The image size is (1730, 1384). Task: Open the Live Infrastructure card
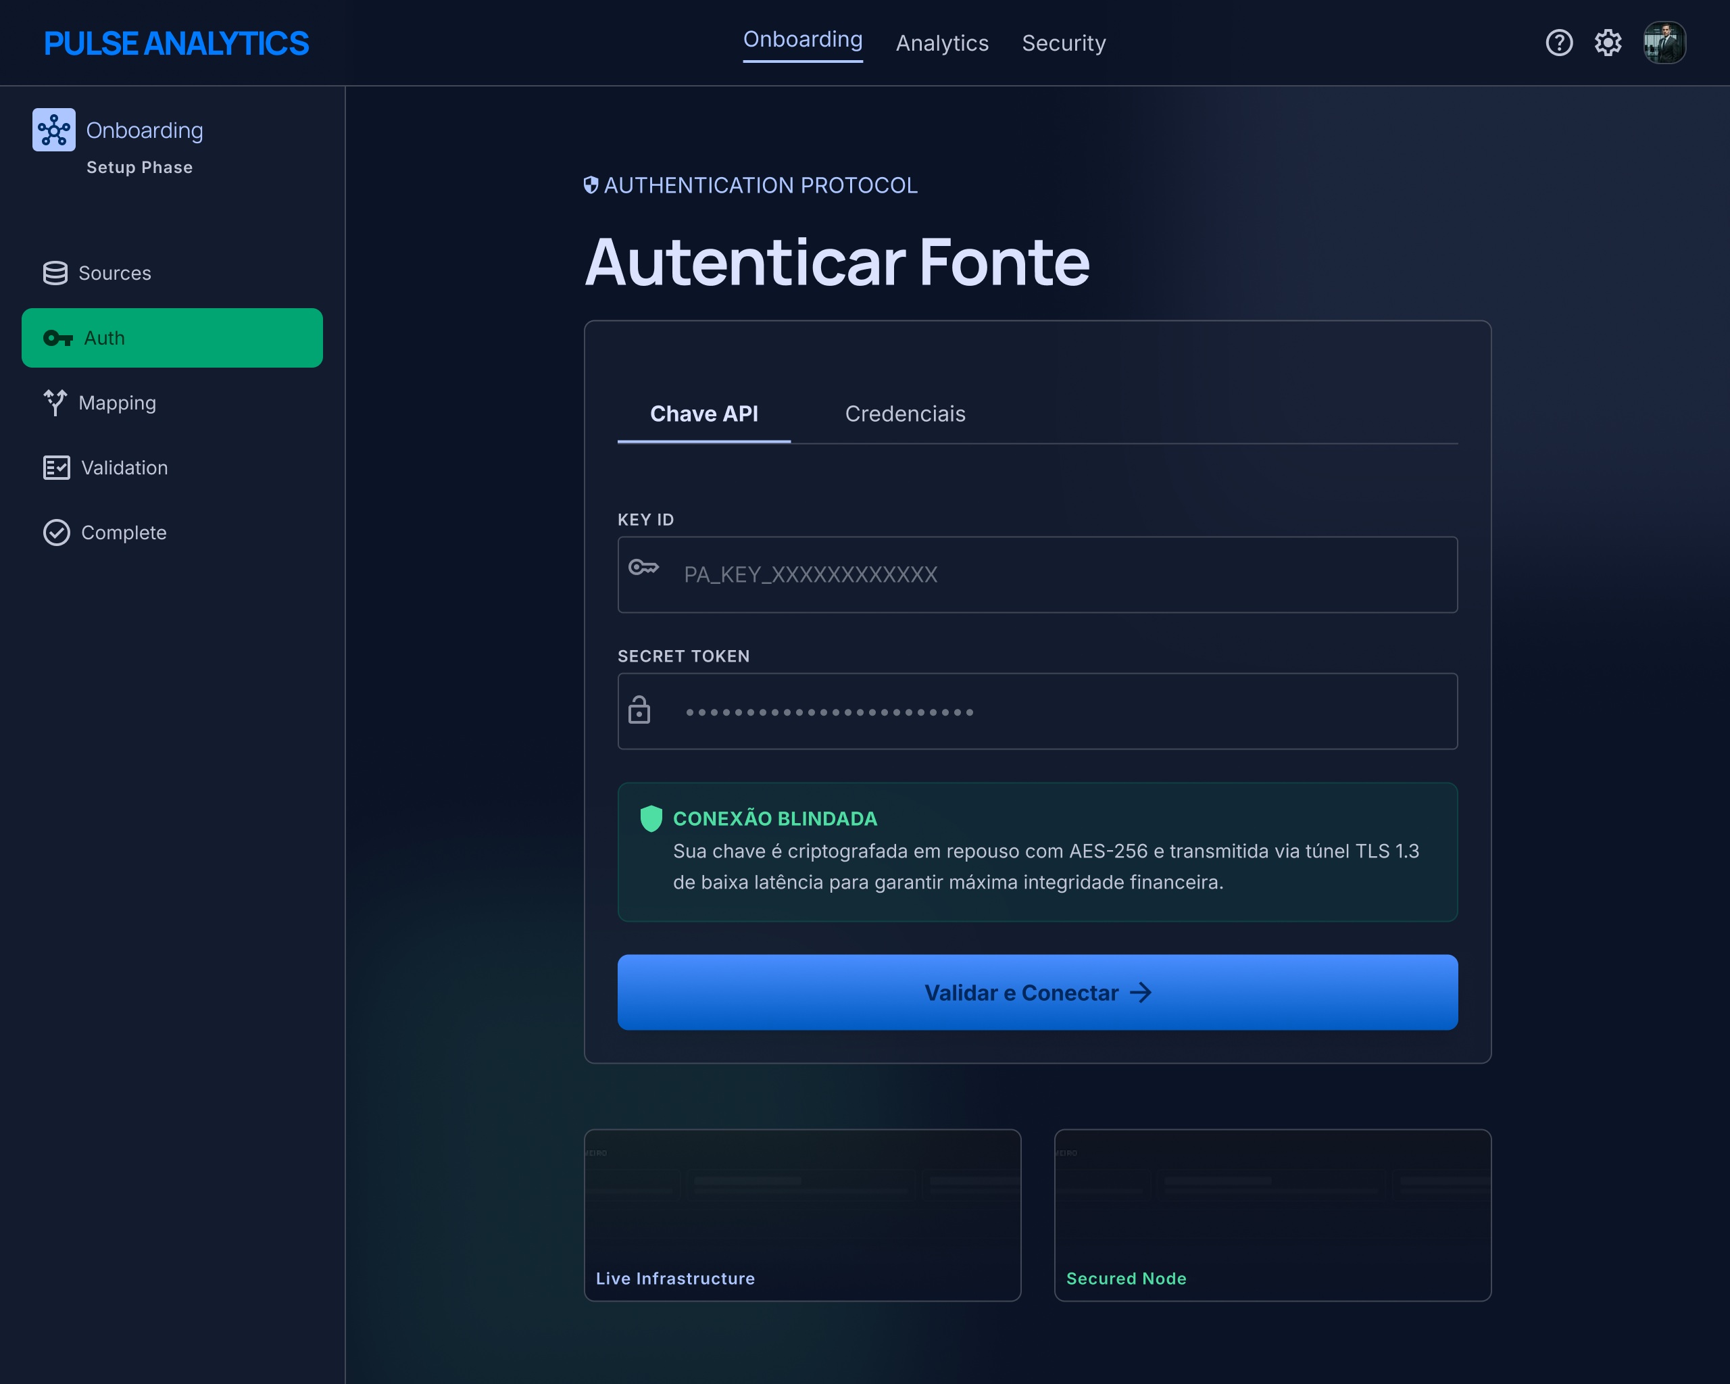(x=802, y=1216)
